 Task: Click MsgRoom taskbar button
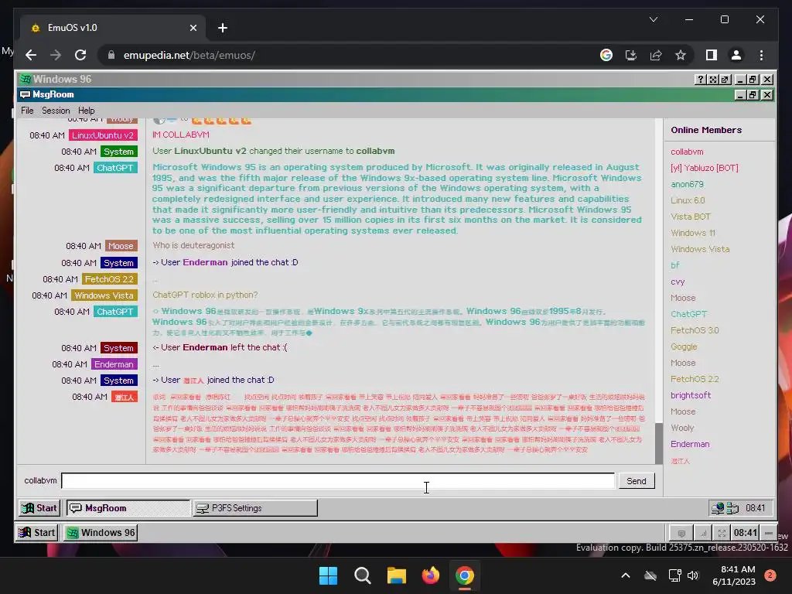(x=128, y=508)
